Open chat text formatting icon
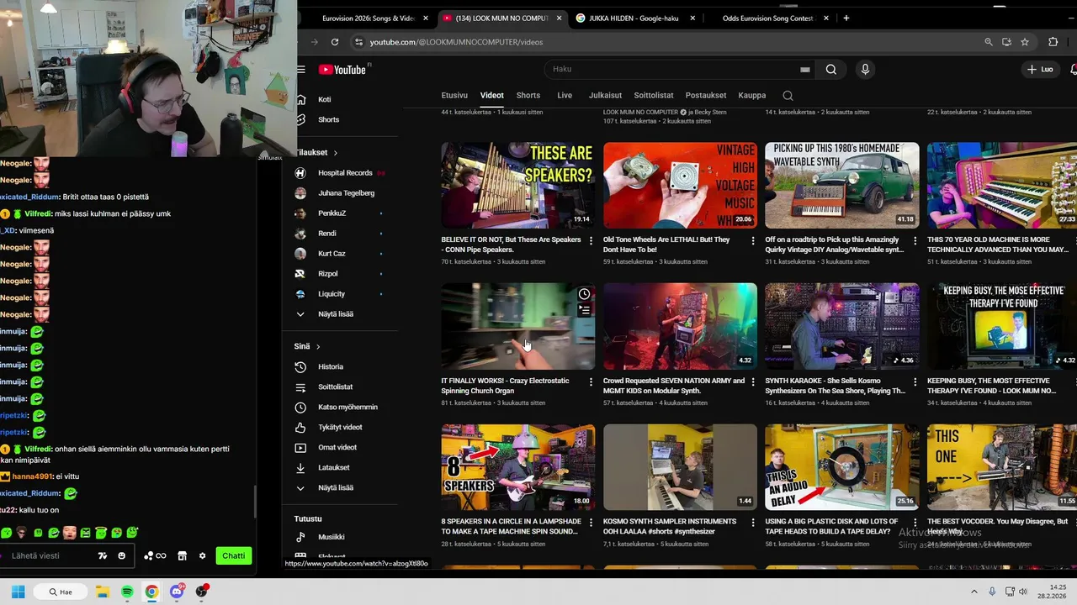The width and height of the screenshot is (1077, 605). 103,555
